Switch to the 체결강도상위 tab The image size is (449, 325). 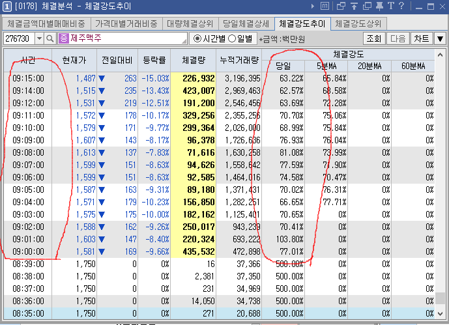358,23
